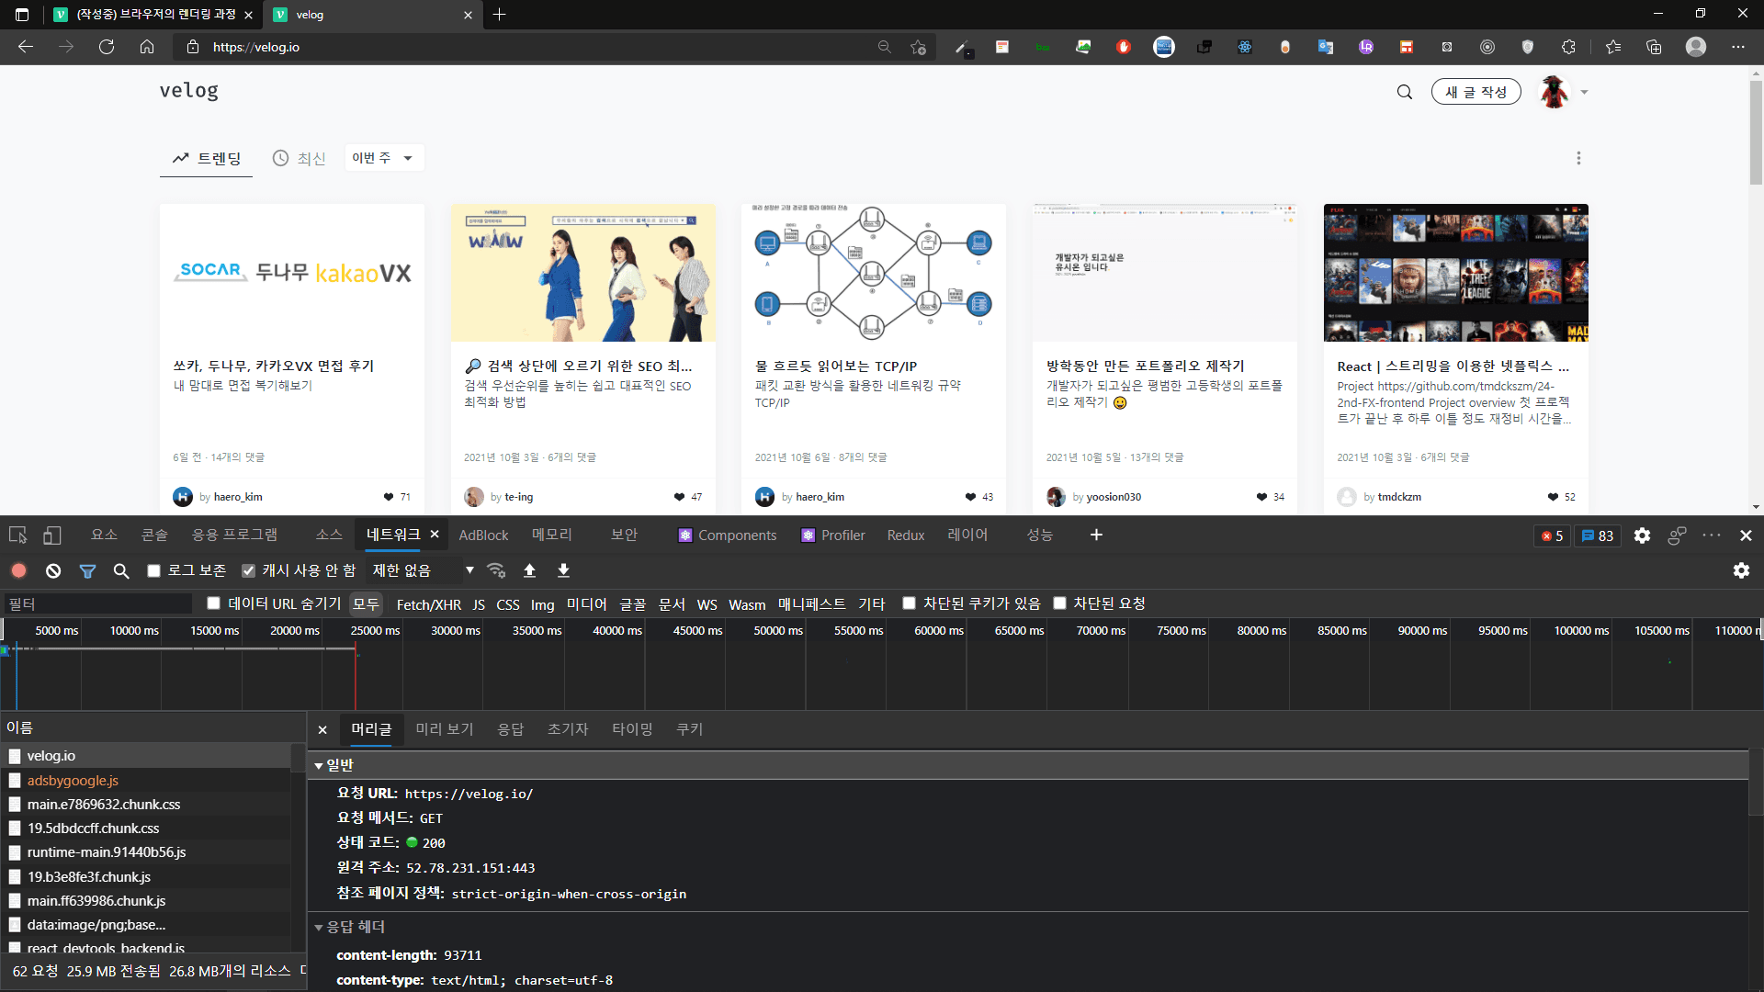Select adsbygoogle.js in request list

(73, 781)
